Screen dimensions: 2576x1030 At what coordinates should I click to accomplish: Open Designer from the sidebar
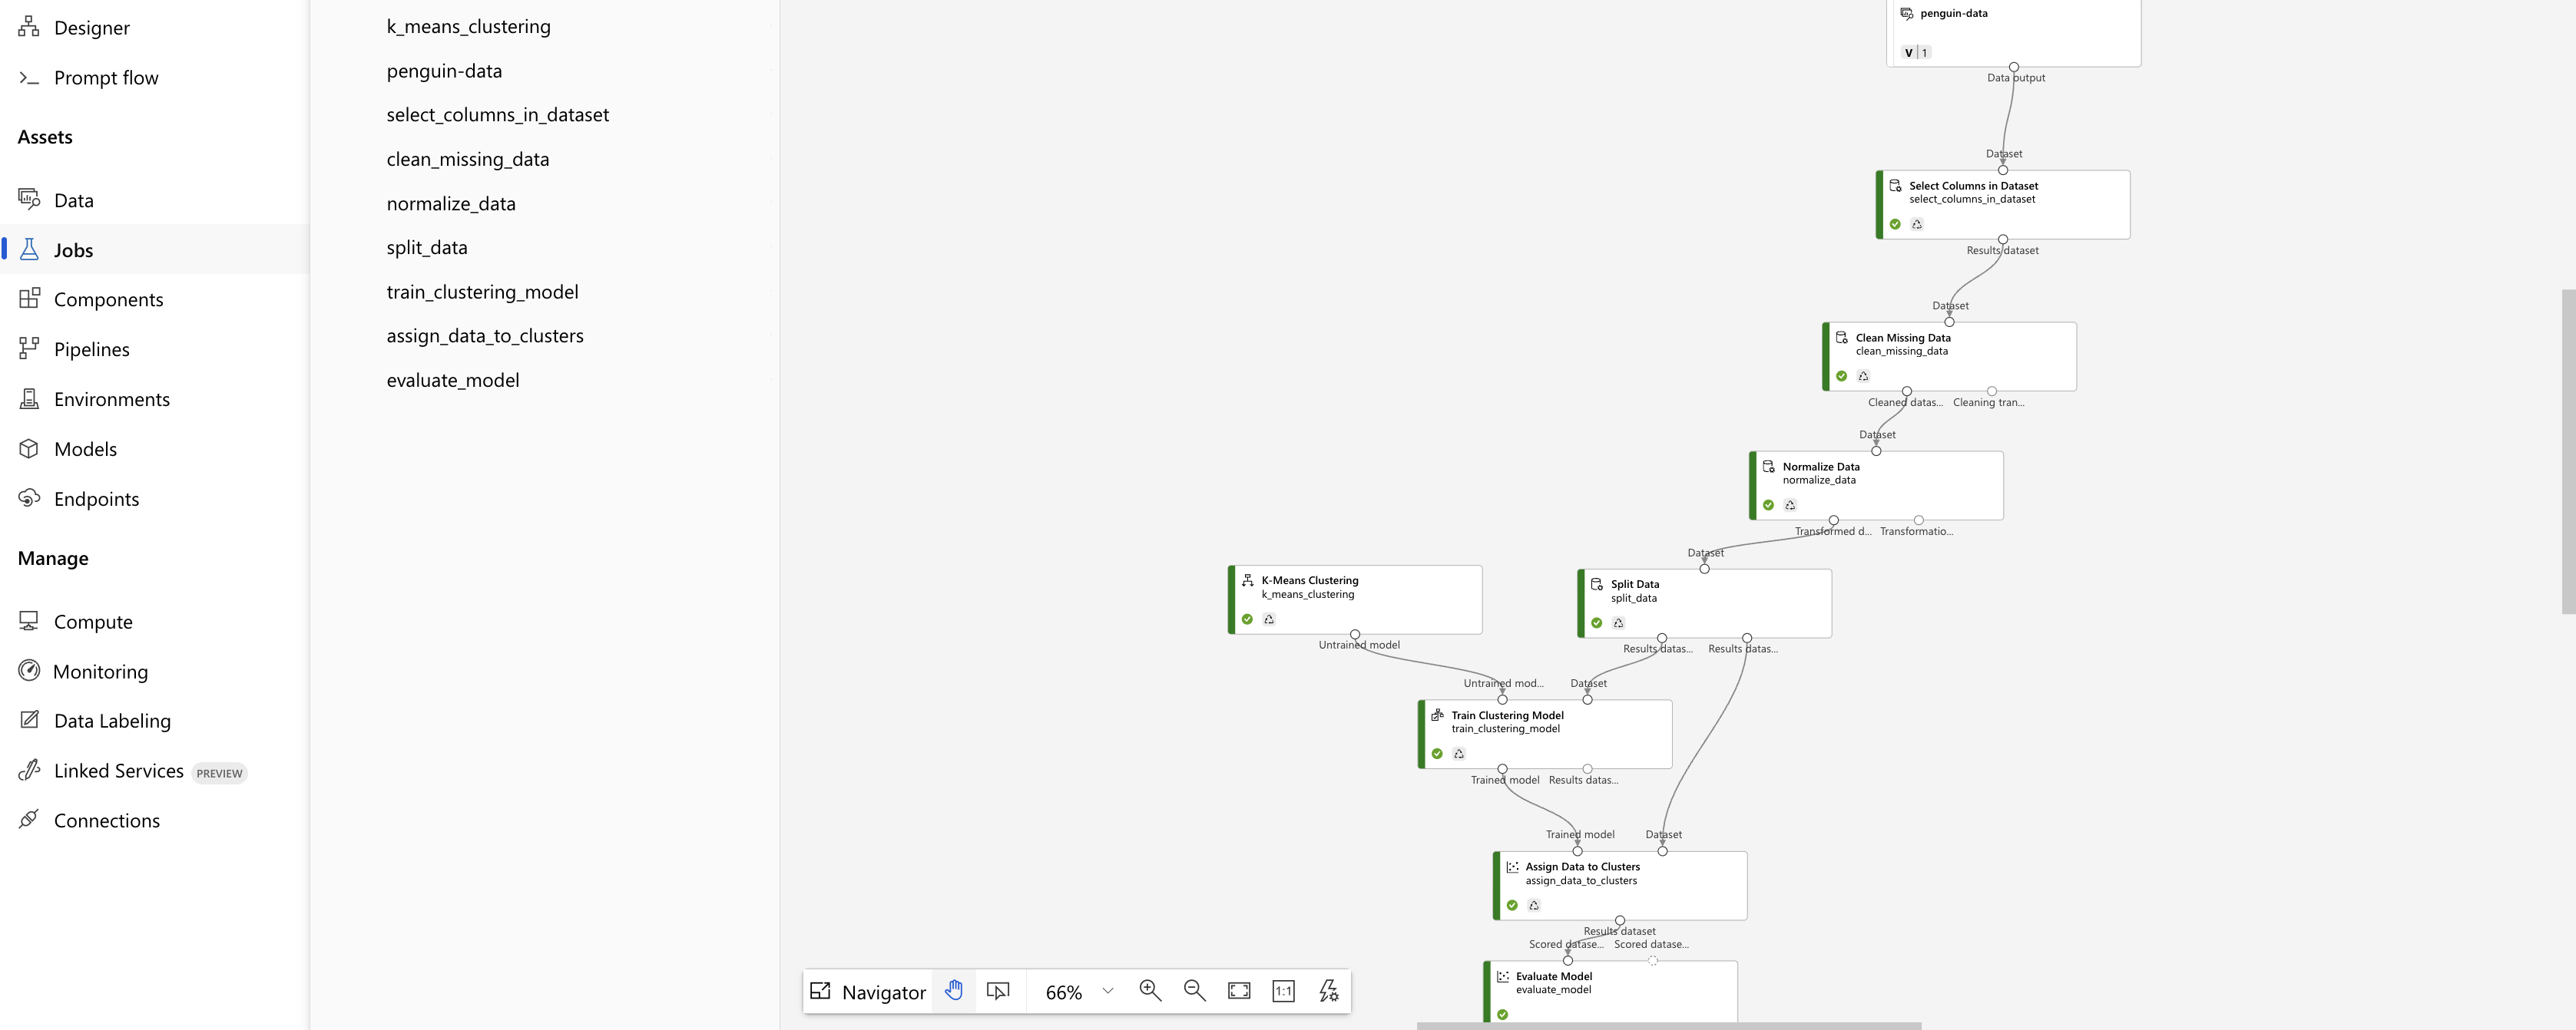[92, 28]
